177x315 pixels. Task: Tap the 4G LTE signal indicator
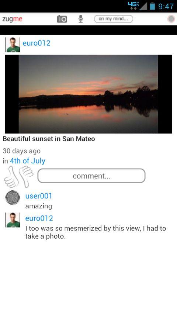coord(133,6)
